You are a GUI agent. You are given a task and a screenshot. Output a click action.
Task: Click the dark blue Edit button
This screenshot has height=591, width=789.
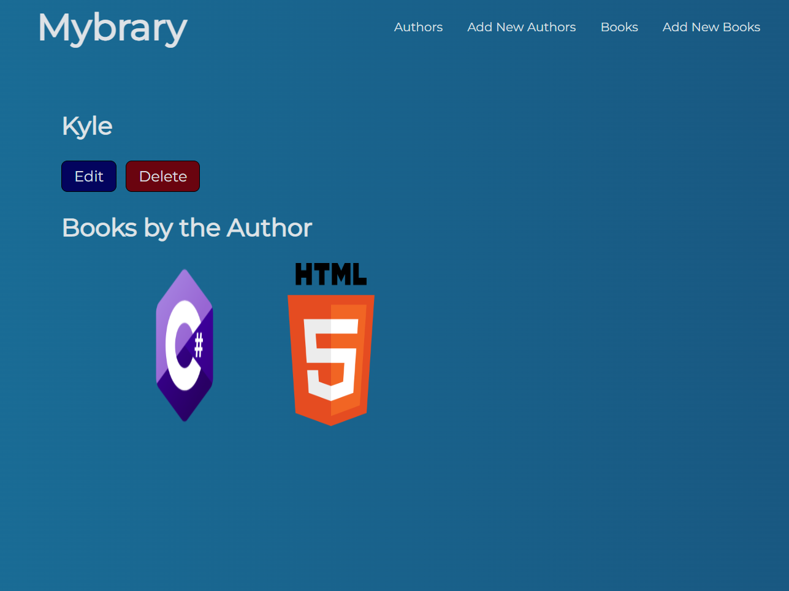point(88,176)
